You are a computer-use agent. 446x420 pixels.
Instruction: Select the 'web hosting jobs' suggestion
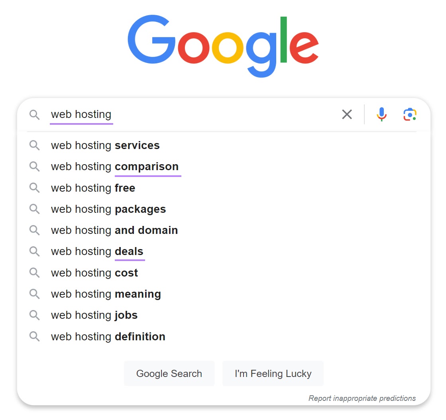94,315
